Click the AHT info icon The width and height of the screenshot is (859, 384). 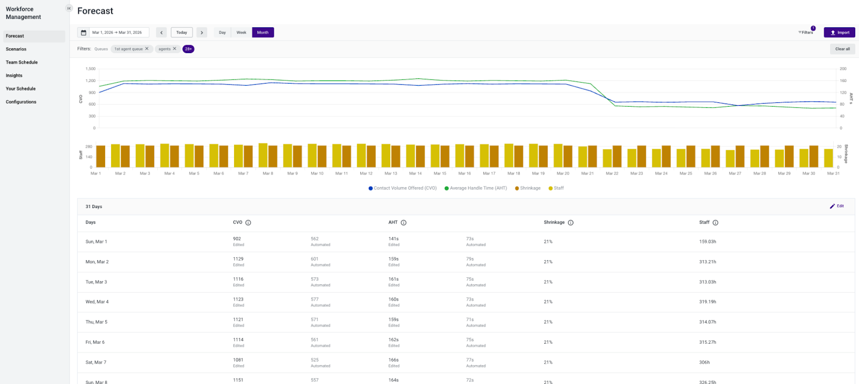pos(403,223)
